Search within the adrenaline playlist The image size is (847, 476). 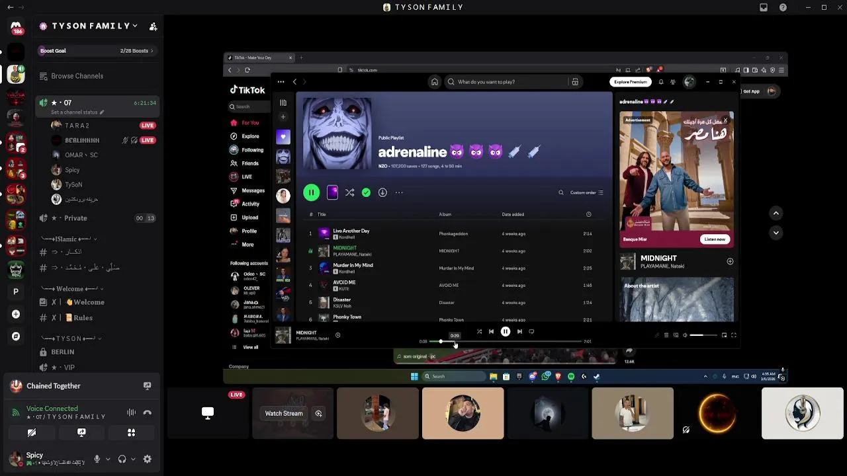[560, 192]
